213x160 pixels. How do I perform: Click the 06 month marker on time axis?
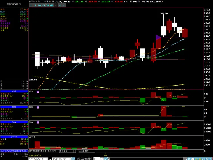click(106, 155)
